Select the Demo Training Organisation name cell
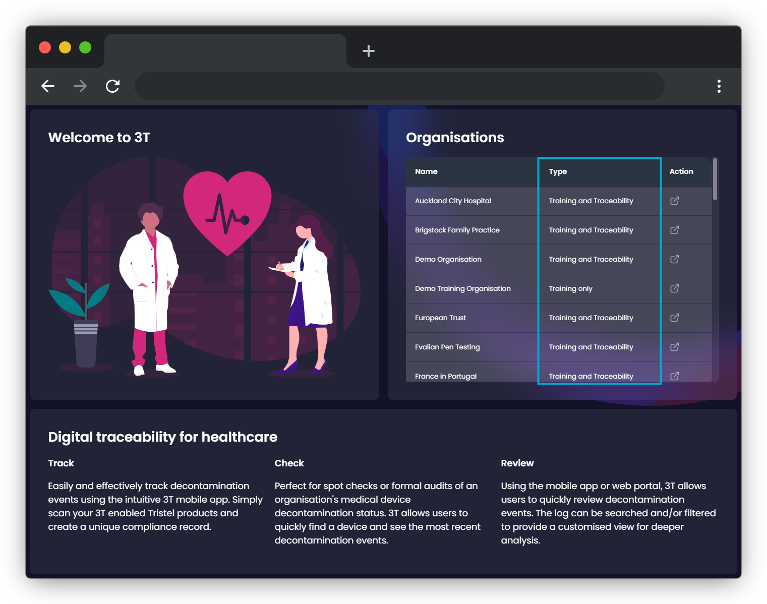 472,288
